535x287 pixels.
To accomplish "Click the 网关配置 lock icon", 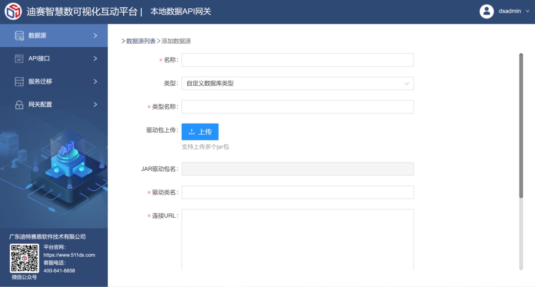I will 19,104.
